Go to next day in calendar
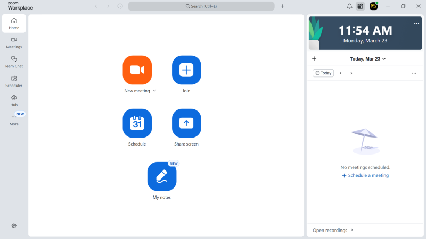 [x=351, y=73]
